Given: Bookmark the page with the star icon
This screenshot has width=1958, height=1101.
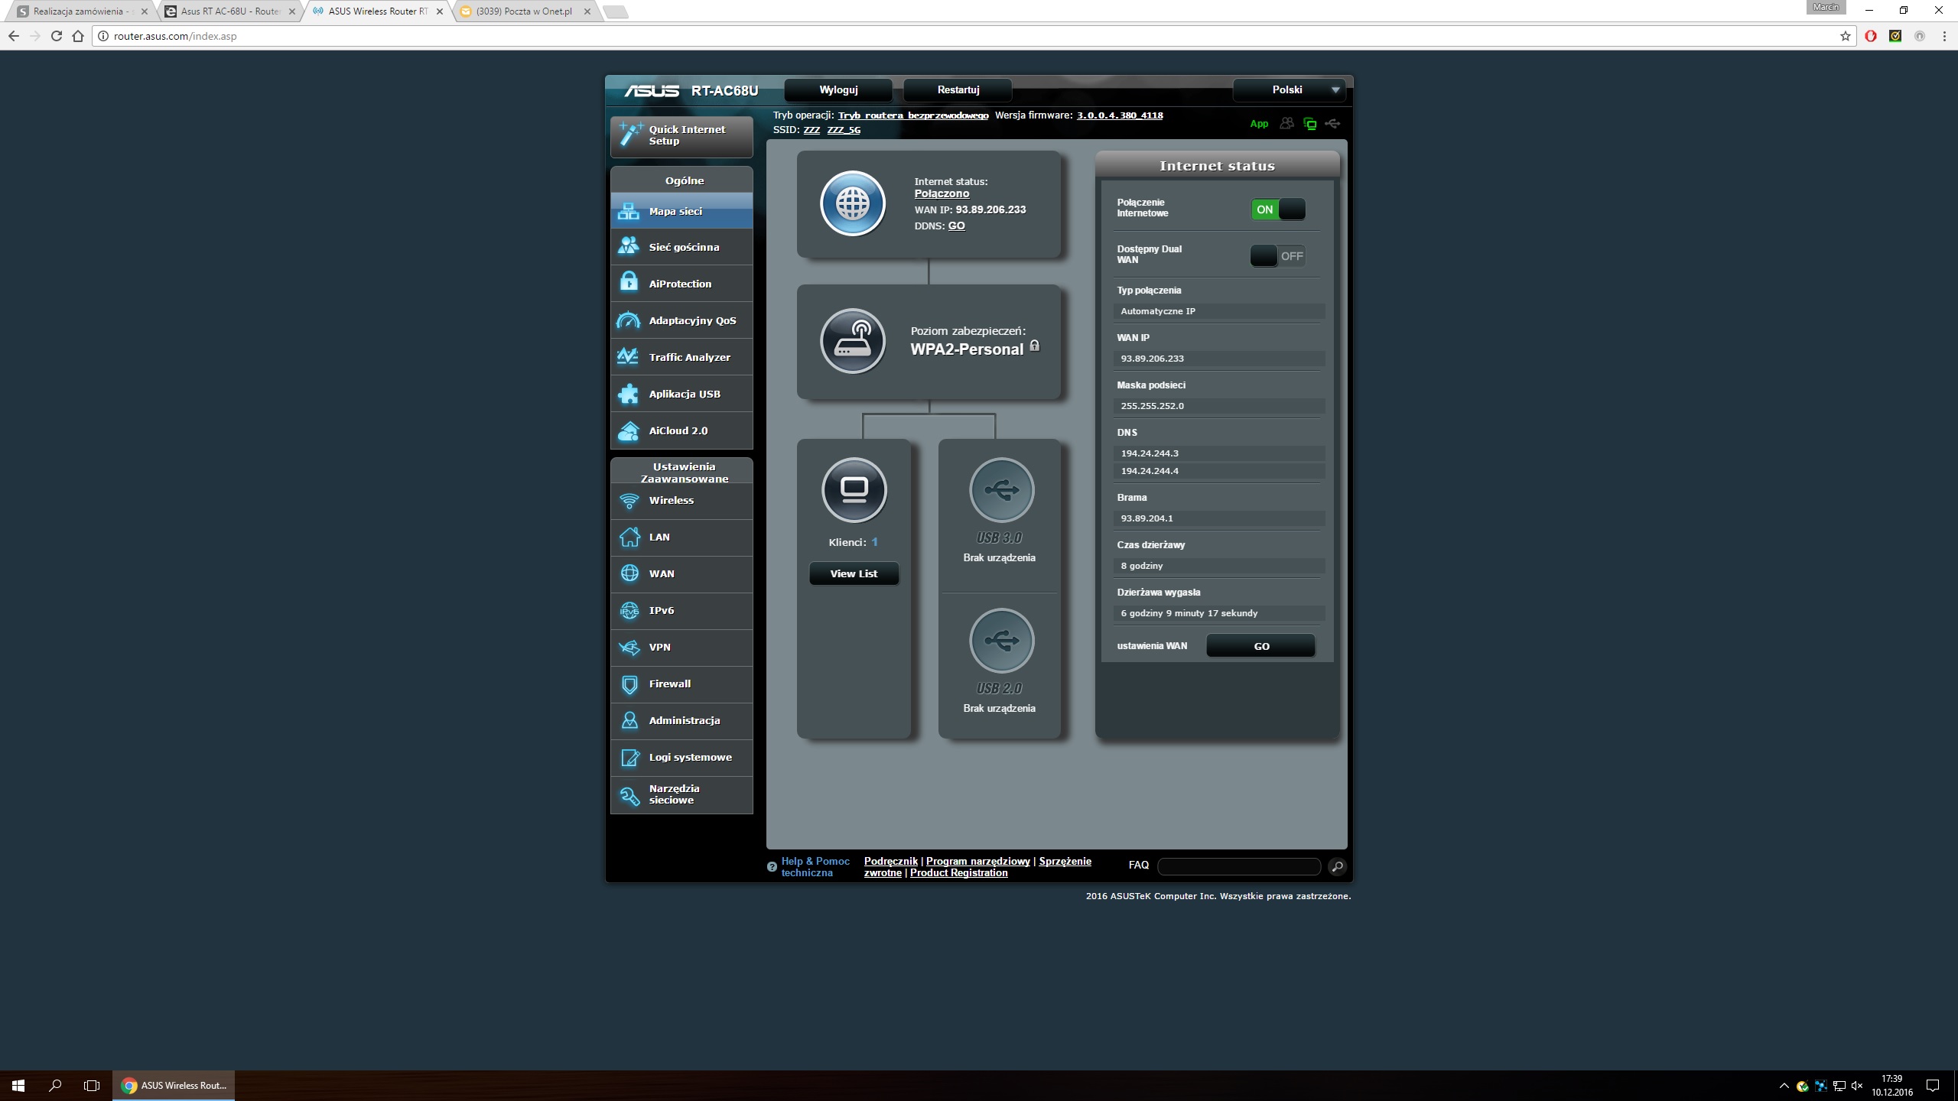Looking at the screenshot, I should [x=1846, y=36].
